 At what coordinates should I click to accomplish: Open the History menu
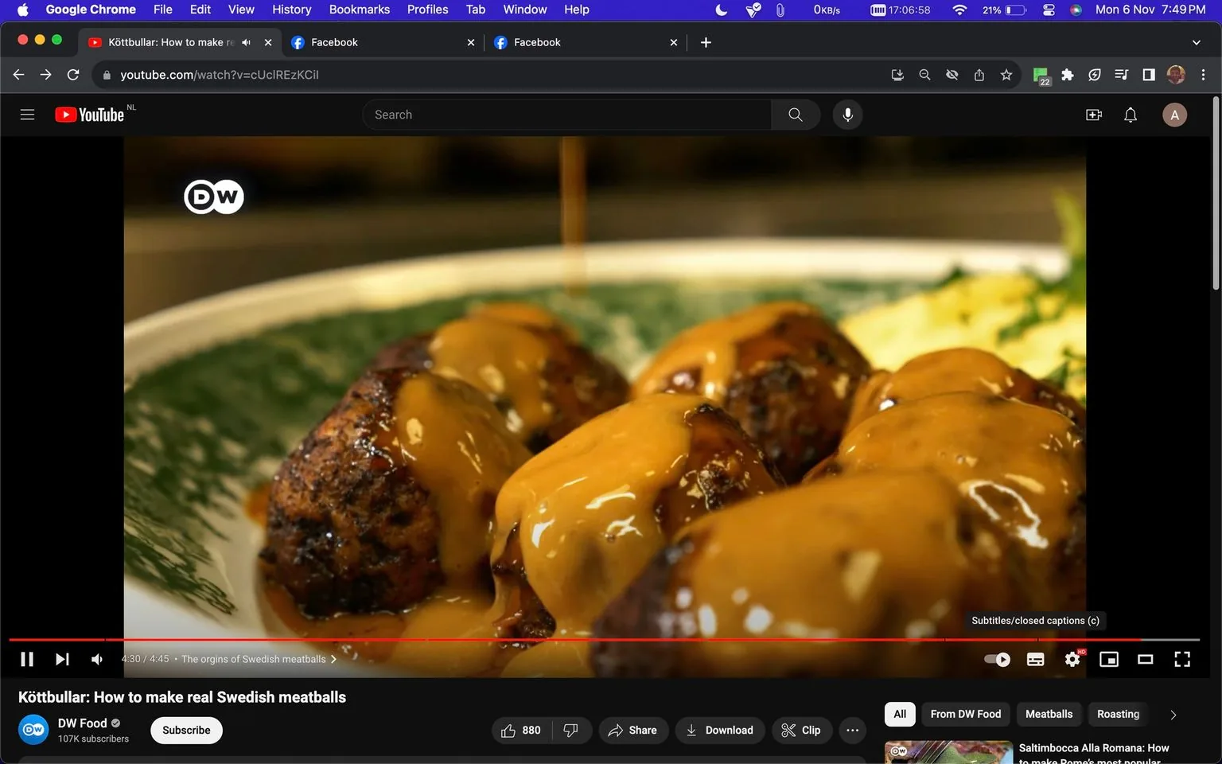point(291,9)
